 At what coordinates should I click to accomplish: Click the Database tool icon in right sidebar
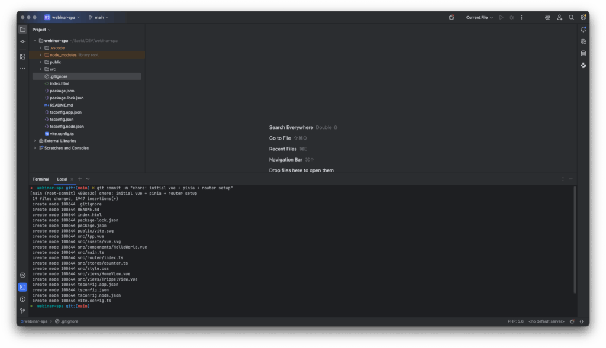pos(584,53)
